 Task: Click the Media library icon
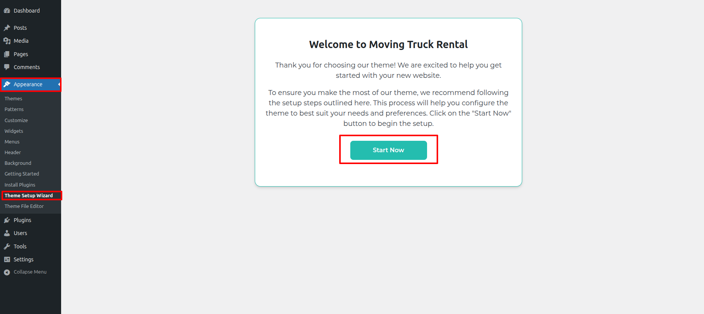(x=7, y=41)
